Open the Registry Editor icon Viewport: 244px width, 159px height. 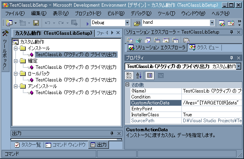tap(139, 40)
